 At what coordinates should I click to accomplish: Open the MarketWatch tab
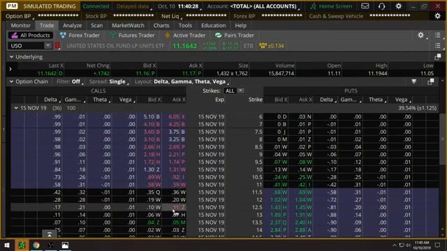click(x=128, y=25)
